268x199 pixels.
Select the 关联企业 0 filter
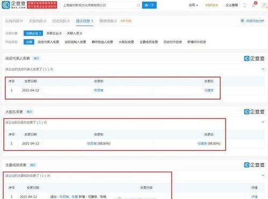[x=54, y=33]
